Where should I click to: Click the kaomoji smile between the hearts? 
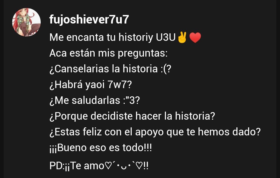tap(123, 166)
